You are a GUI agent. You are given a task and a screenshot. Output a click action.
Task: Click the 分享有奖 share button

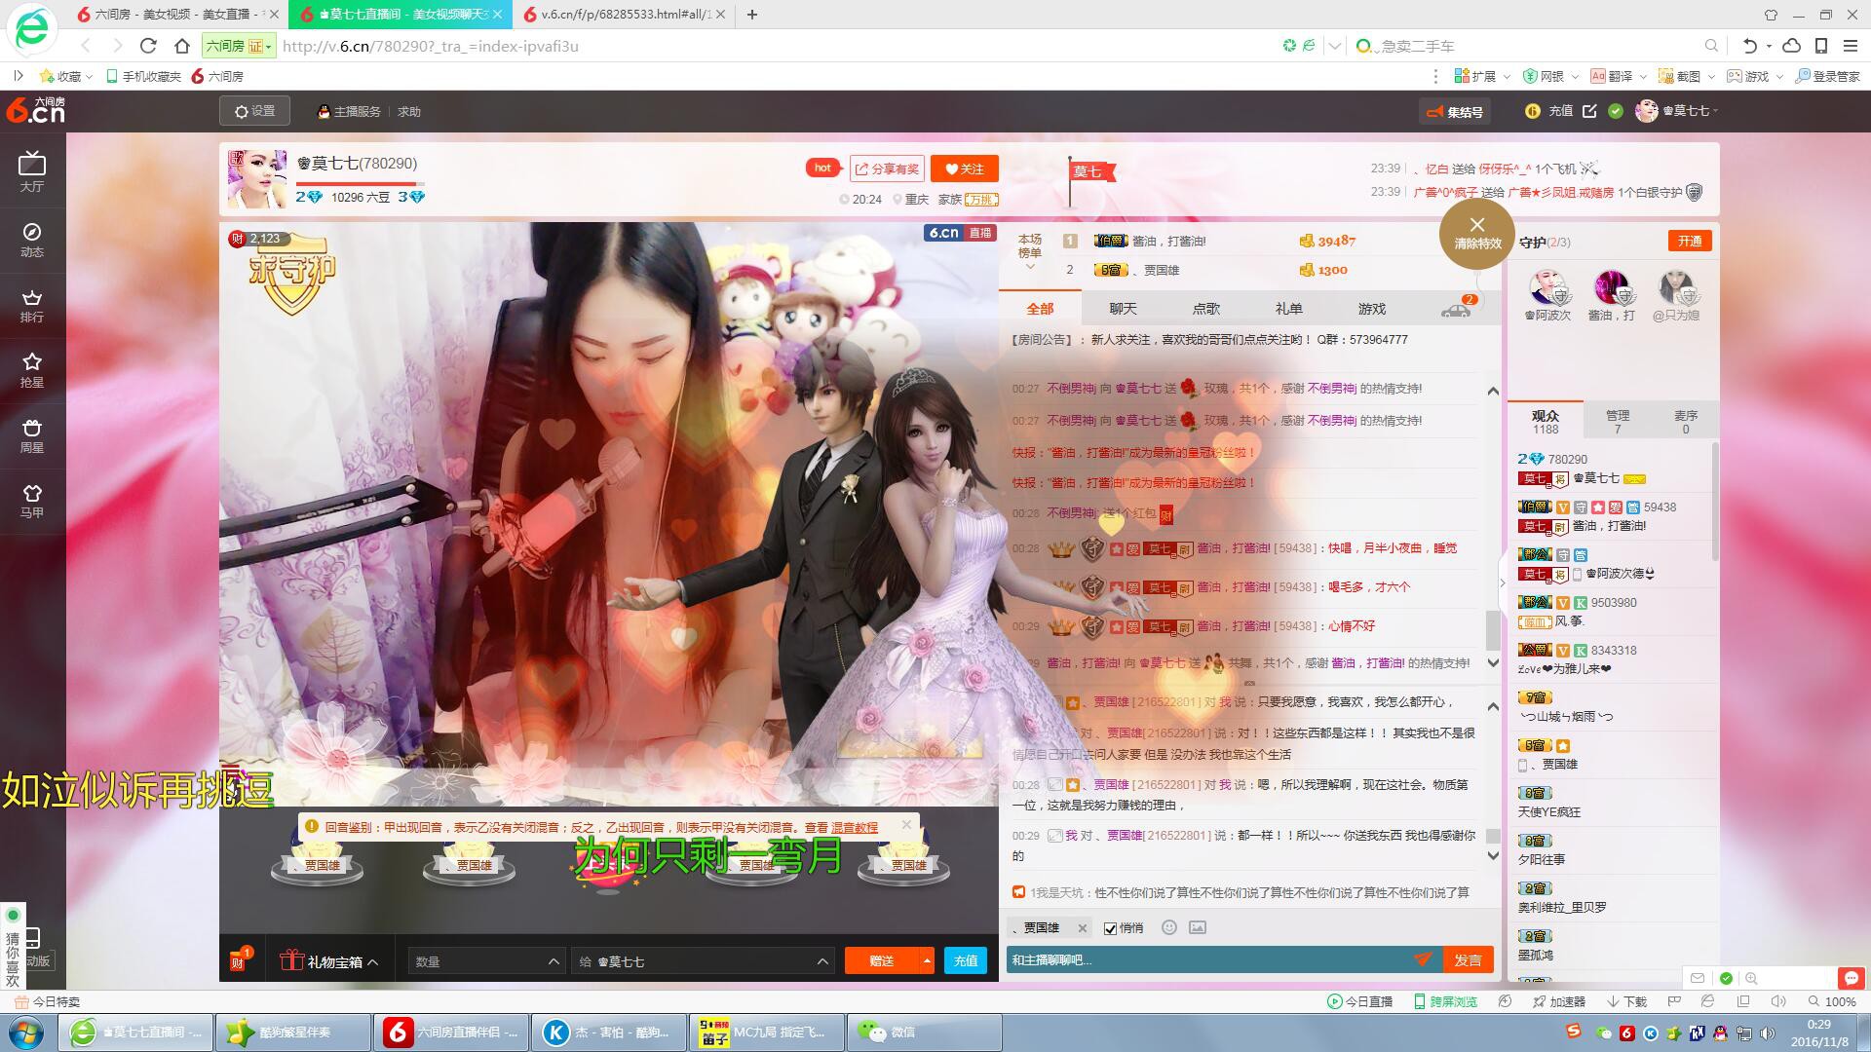click(x=887, y=169)
